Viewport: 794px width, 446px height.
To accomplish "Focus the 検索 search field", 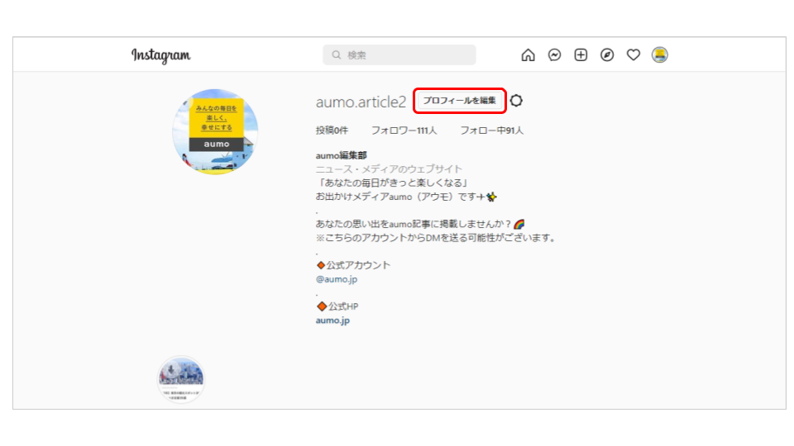I will click(399, 55).
